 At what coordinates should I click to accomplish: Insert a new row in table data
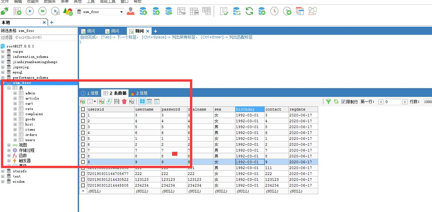click(102, 102)
